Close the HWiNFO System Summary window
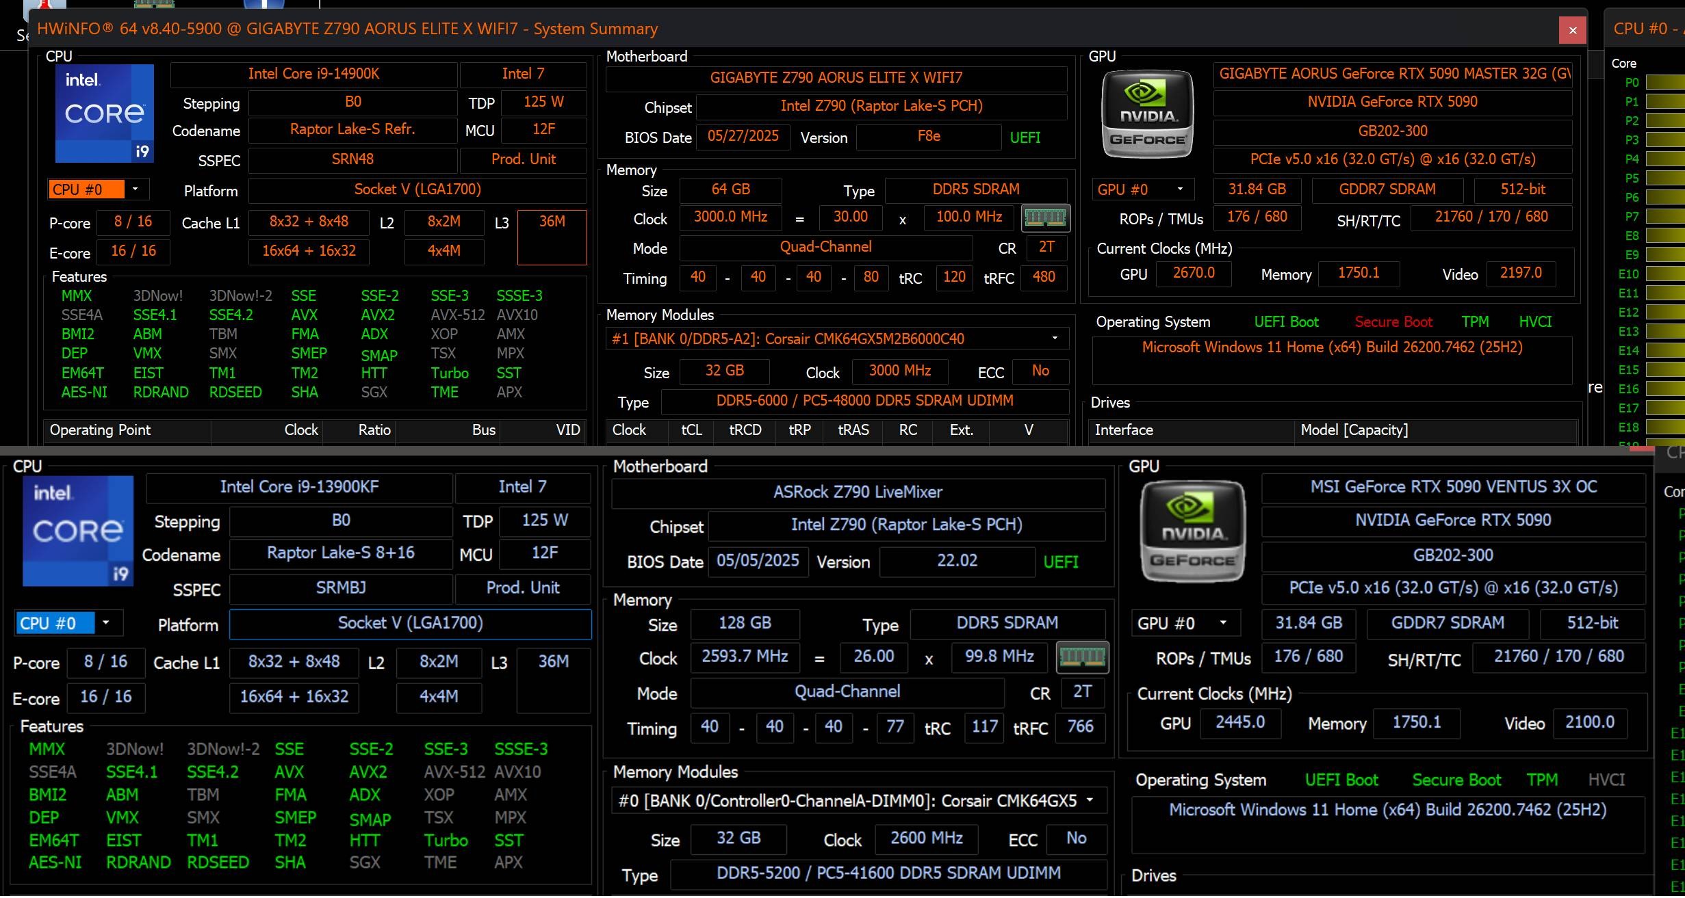1685x898 pixels. click(1572, 30)
